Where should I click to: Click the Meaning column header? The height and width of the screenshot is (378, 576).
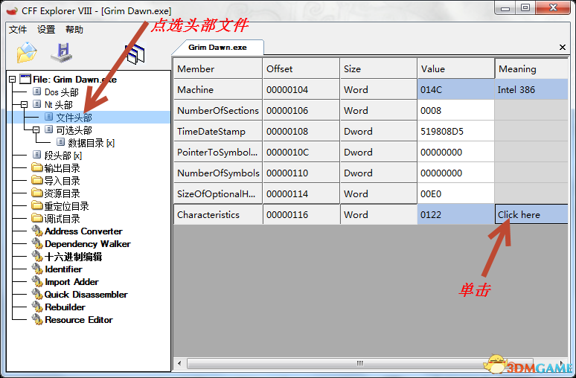click(531, 68)
